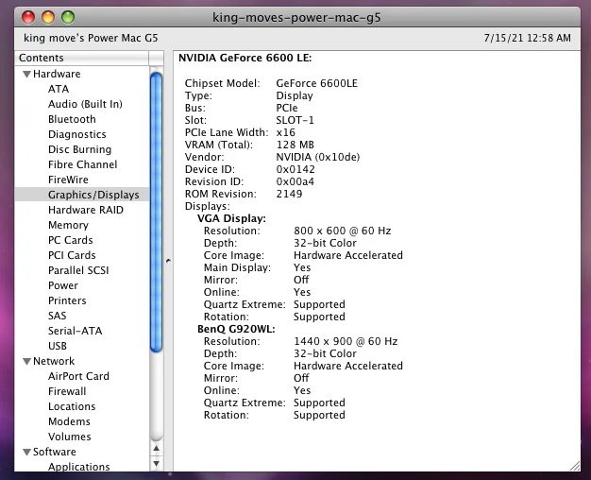591x480 pixels.
Task: Select Firewall under Network
Action: click(67, 391)
